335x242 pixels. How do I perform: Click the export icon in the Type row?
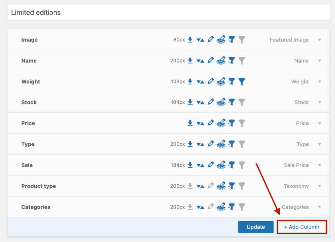(x=190, y=144)
